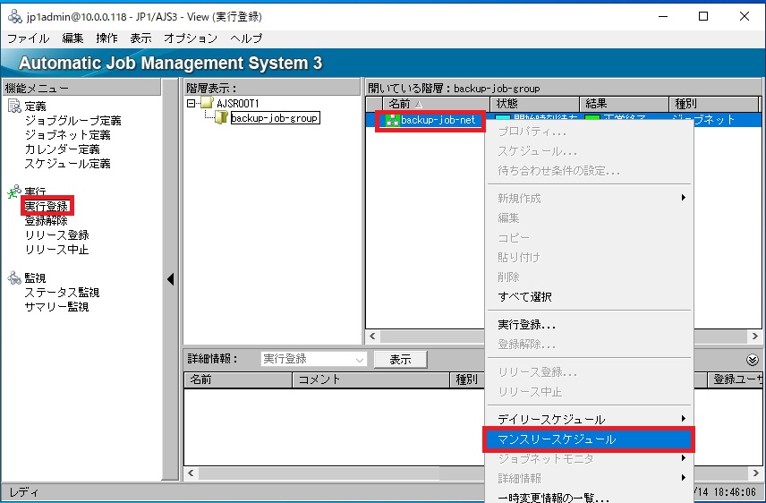
Task: Select リリース中止 in function menu
Action: tap(56, 250)
